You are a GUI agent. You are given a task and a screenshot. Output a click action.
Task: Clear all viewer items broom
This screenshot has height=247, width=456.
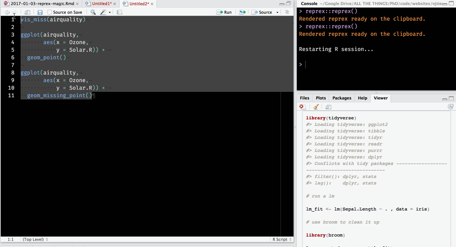tap(316, 107)
